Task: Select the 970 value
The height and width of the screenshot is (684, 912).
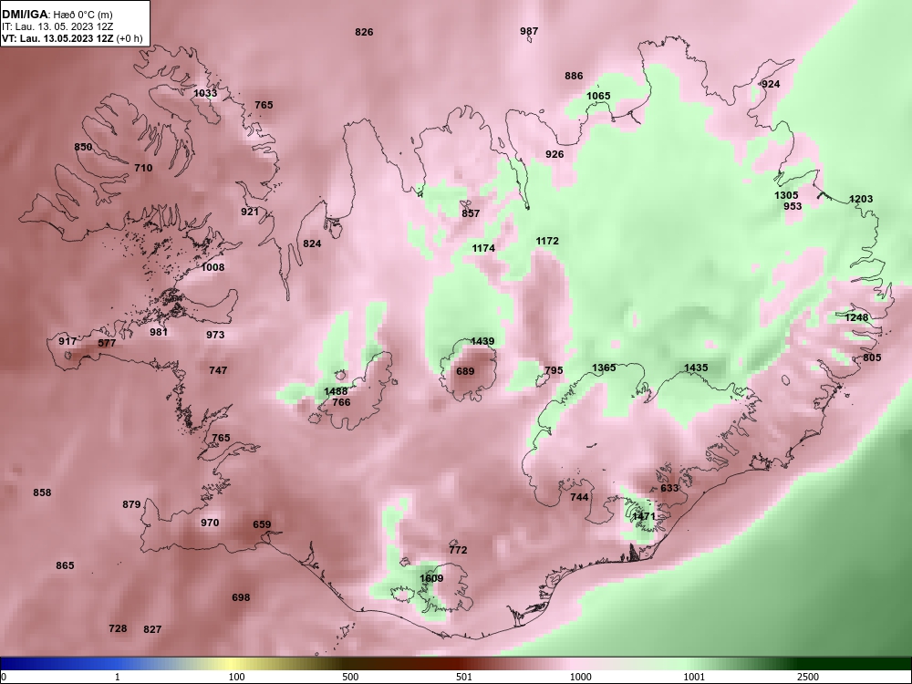Action: [210, 523]
